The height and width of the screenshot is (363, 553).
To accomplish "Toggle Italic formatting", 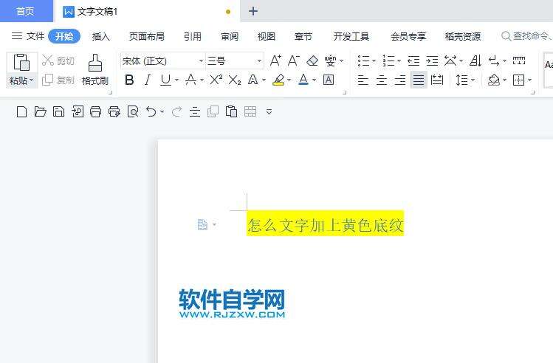I will tap(148, 80).
